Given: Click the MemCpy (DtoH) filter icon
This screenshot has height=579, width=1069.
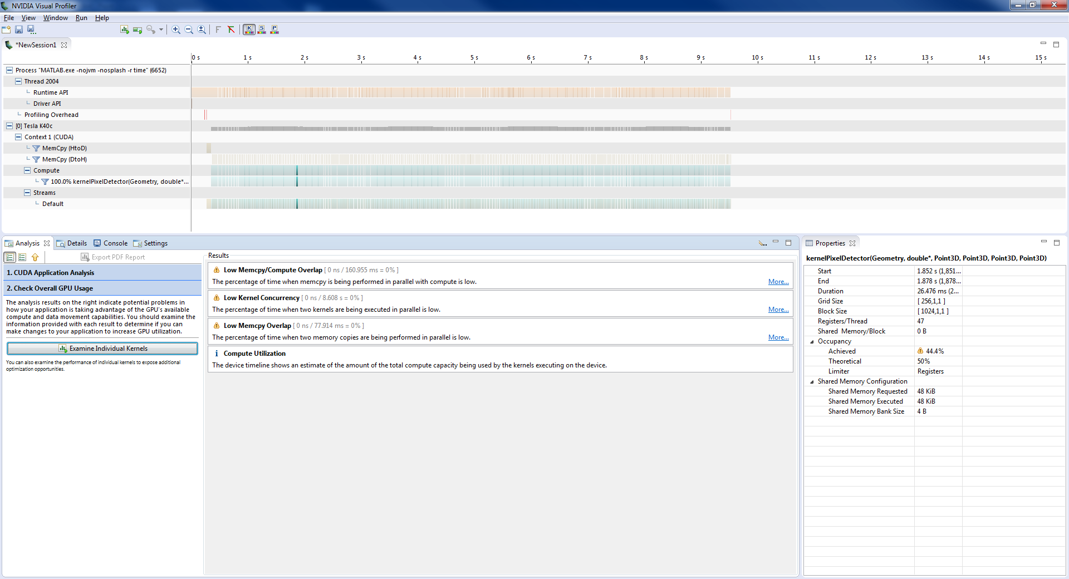Looking at the screenshot, I should [x=36, y=159].
